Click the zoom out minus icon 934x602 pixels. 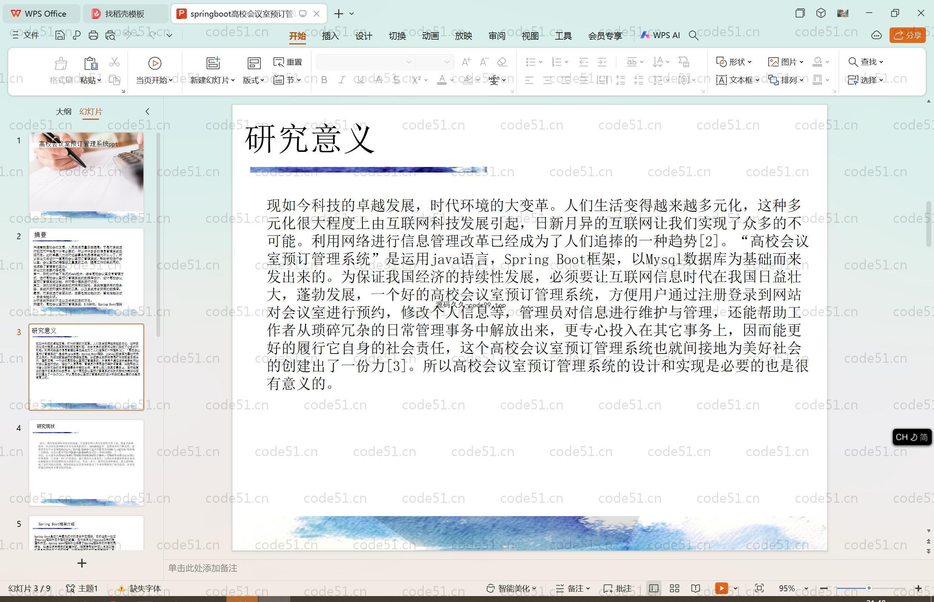[823, 588]
